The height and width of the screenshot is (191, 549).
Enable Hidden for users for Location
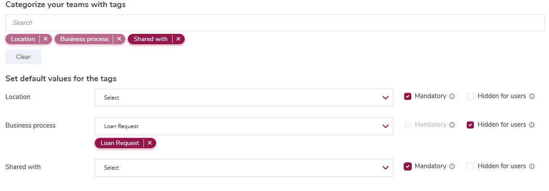pos(470,96)
